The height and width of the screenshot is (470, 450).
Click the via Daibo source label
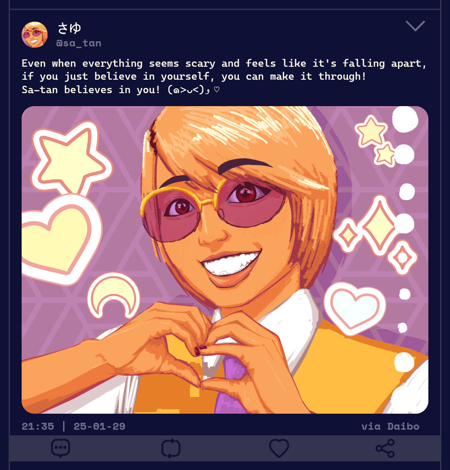click(390, 426)
